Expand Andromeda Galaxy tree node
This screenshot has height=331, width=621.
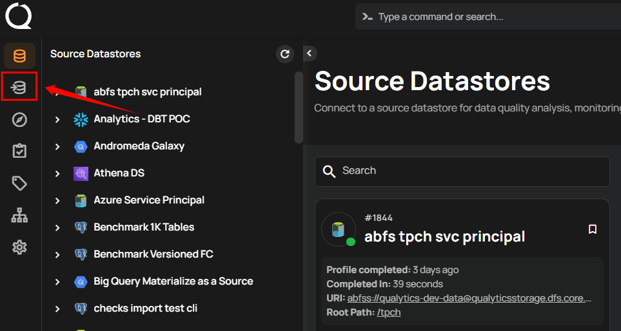pos(57,147)
